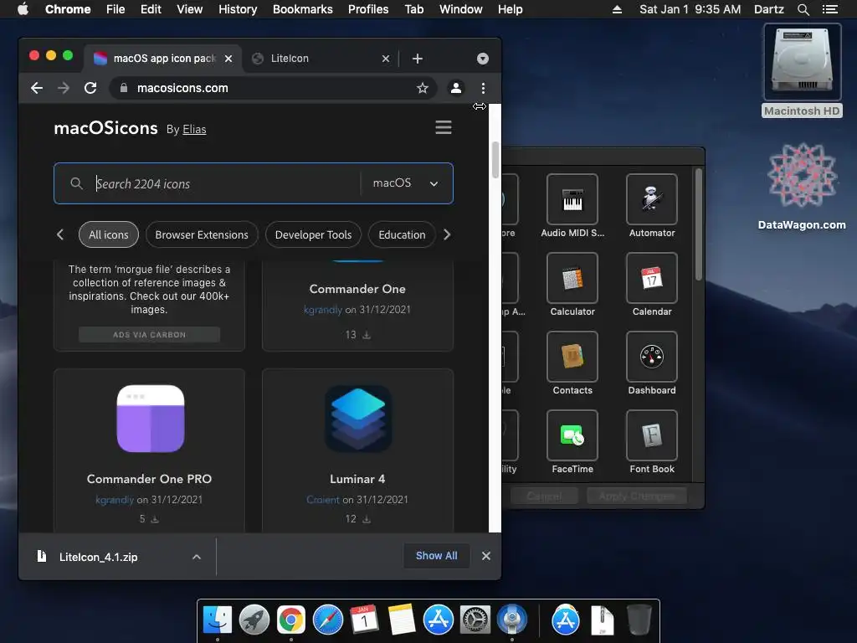Filter by Developer Tools category
Screen dimensions: 857x643
(x=313, y=234)
